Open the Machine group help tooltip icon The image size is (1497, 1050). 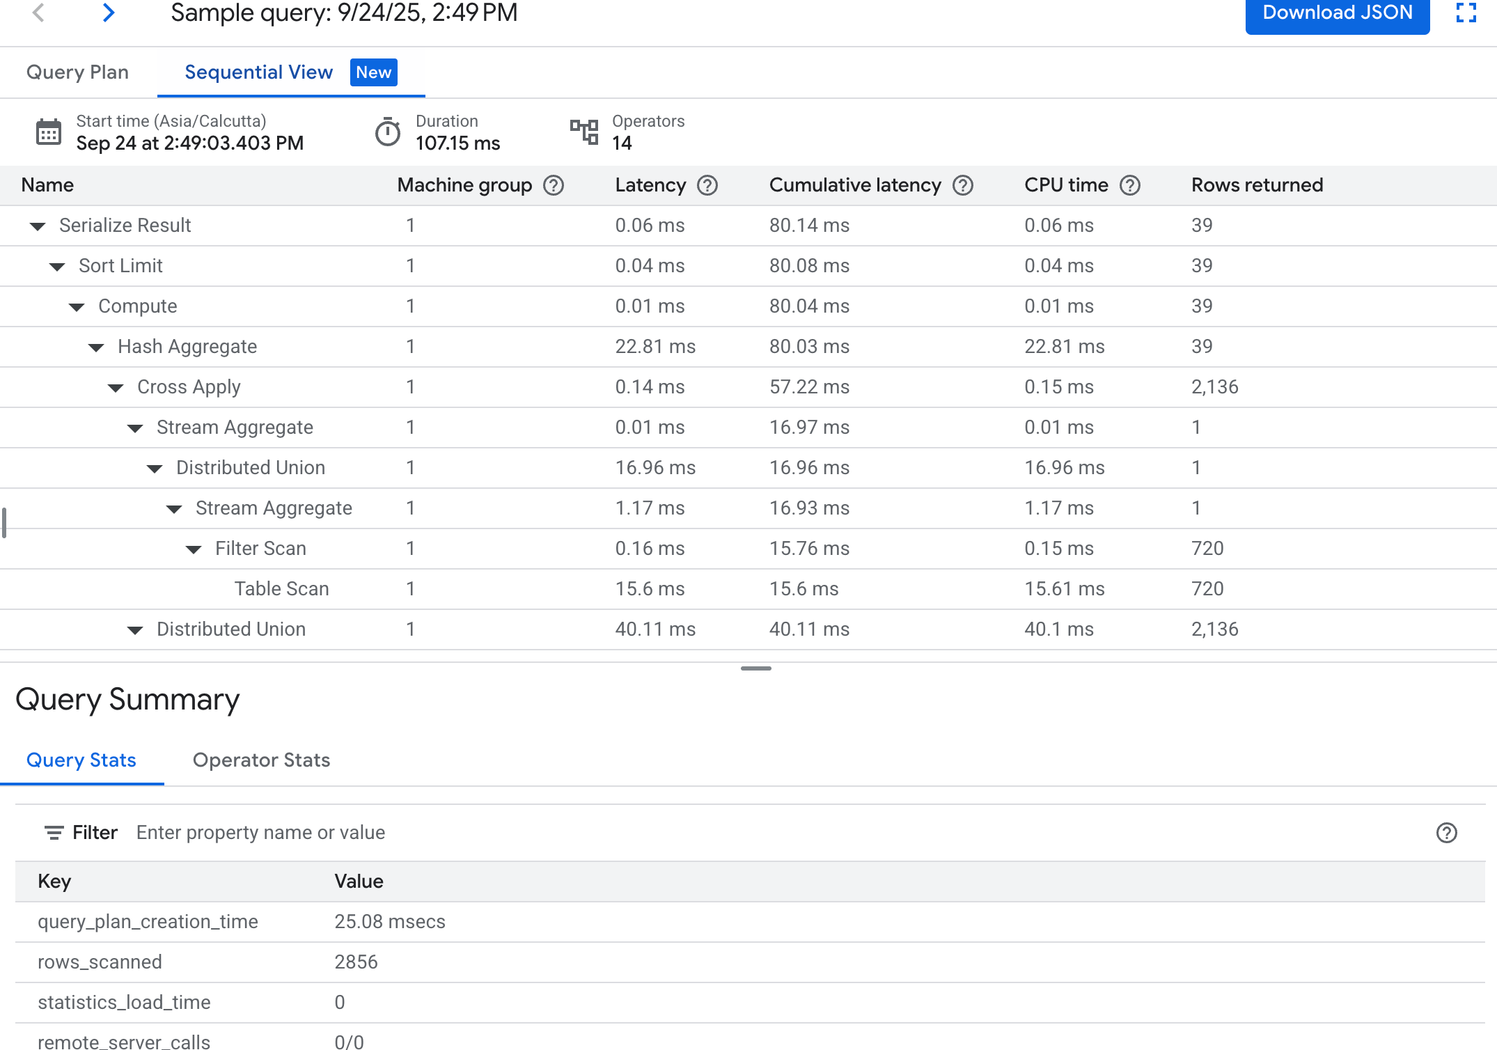pyautogui.click(x=554, y=185)
